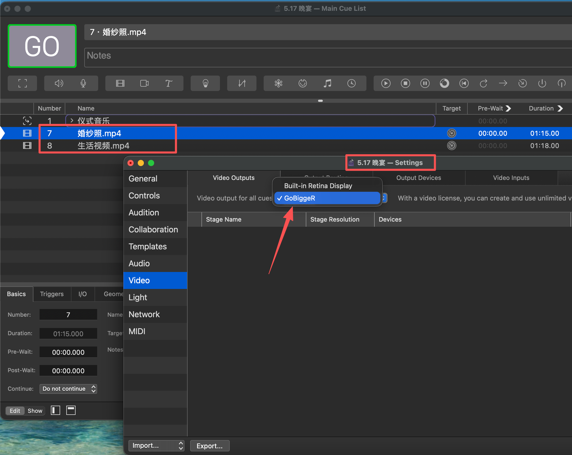The height and width of the screenshot is (455, 572).
Task: Select the Basics inspector tab
Action: point(16,294)
